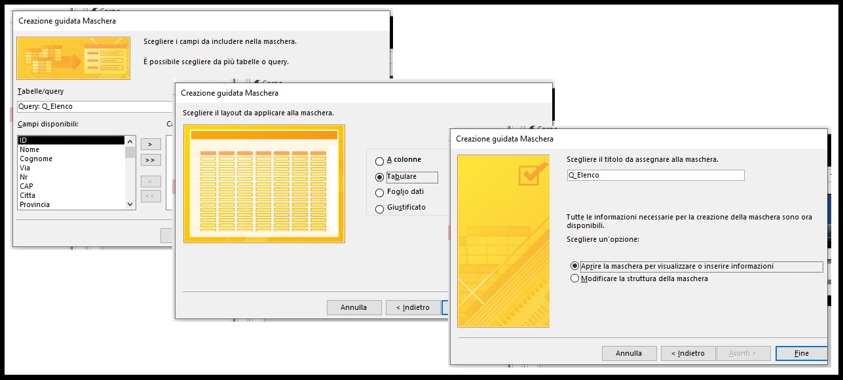
Task: Select the CAP field in the list
Action: [71, 186]
